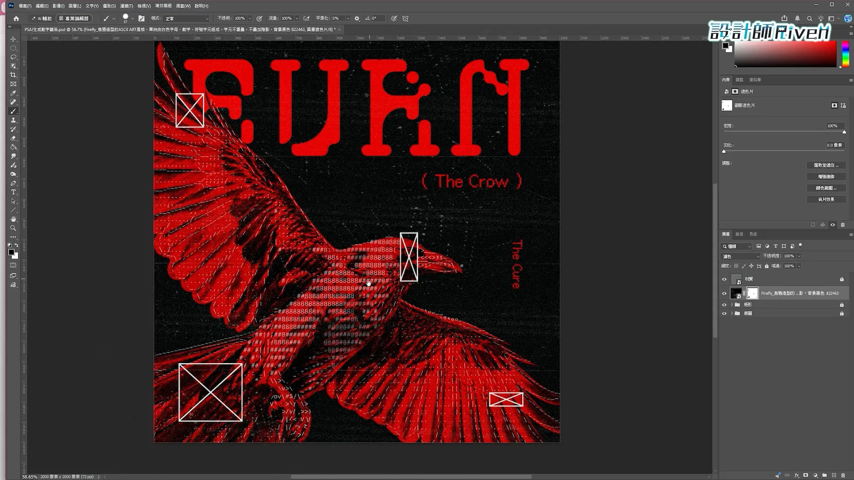The height and width of the screenshot is (480, 854).
Task: Hide the 材質 layer via eye icon
Action: tap(724, 279)
